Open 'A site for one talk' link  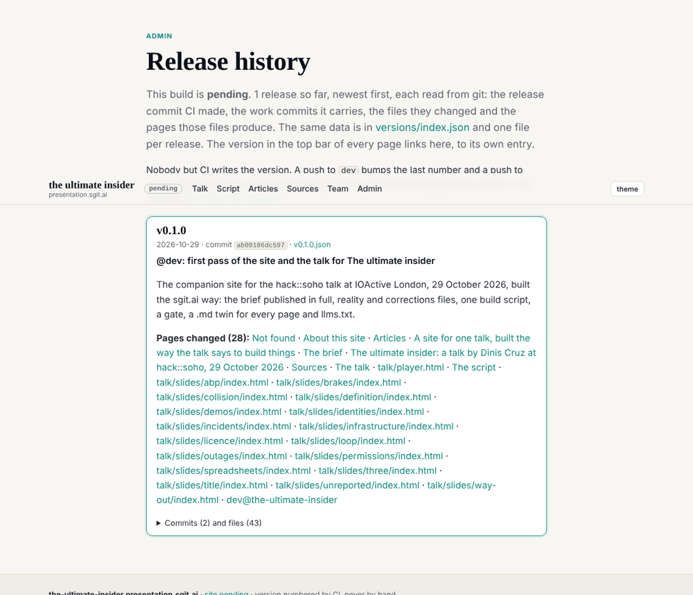pos(471,338)
